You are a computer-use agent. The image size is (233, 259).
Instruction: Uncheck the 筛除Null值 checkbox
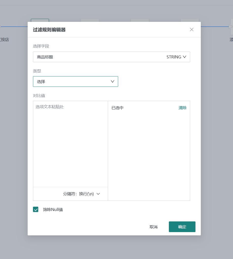pos(36,209)
